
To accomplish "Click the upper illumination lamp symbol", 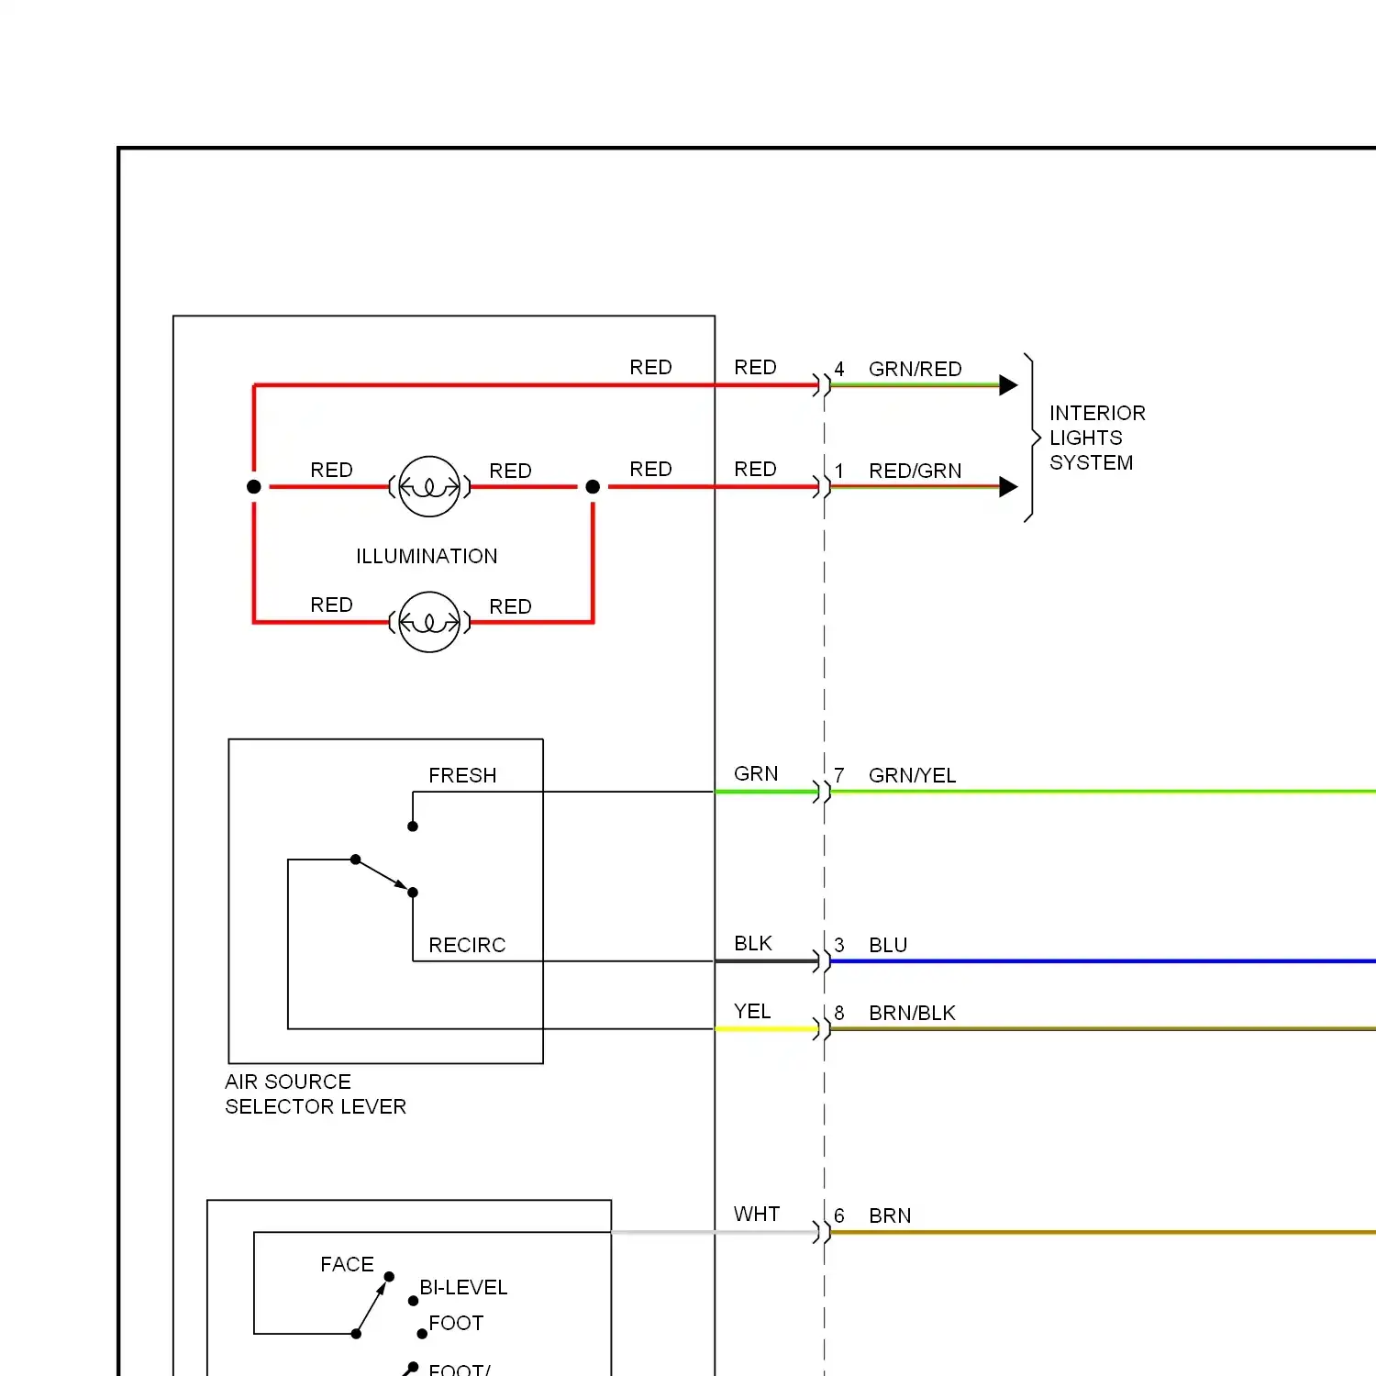I will 429,486.
